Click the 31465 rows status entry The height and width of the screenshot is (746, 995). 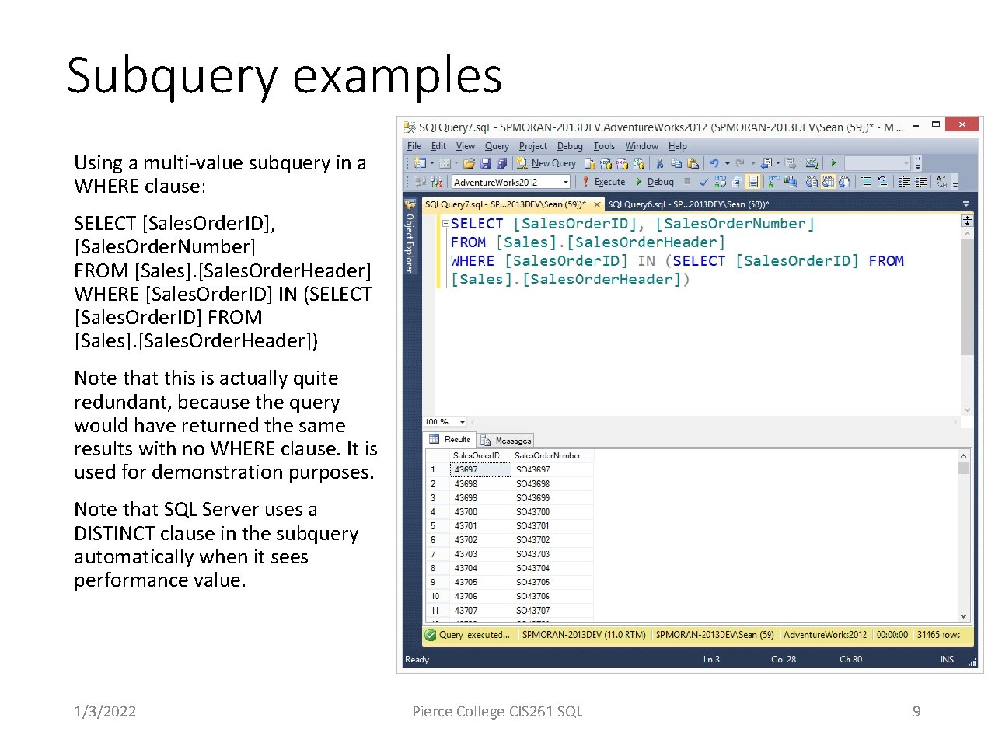[x=938, y=635]
